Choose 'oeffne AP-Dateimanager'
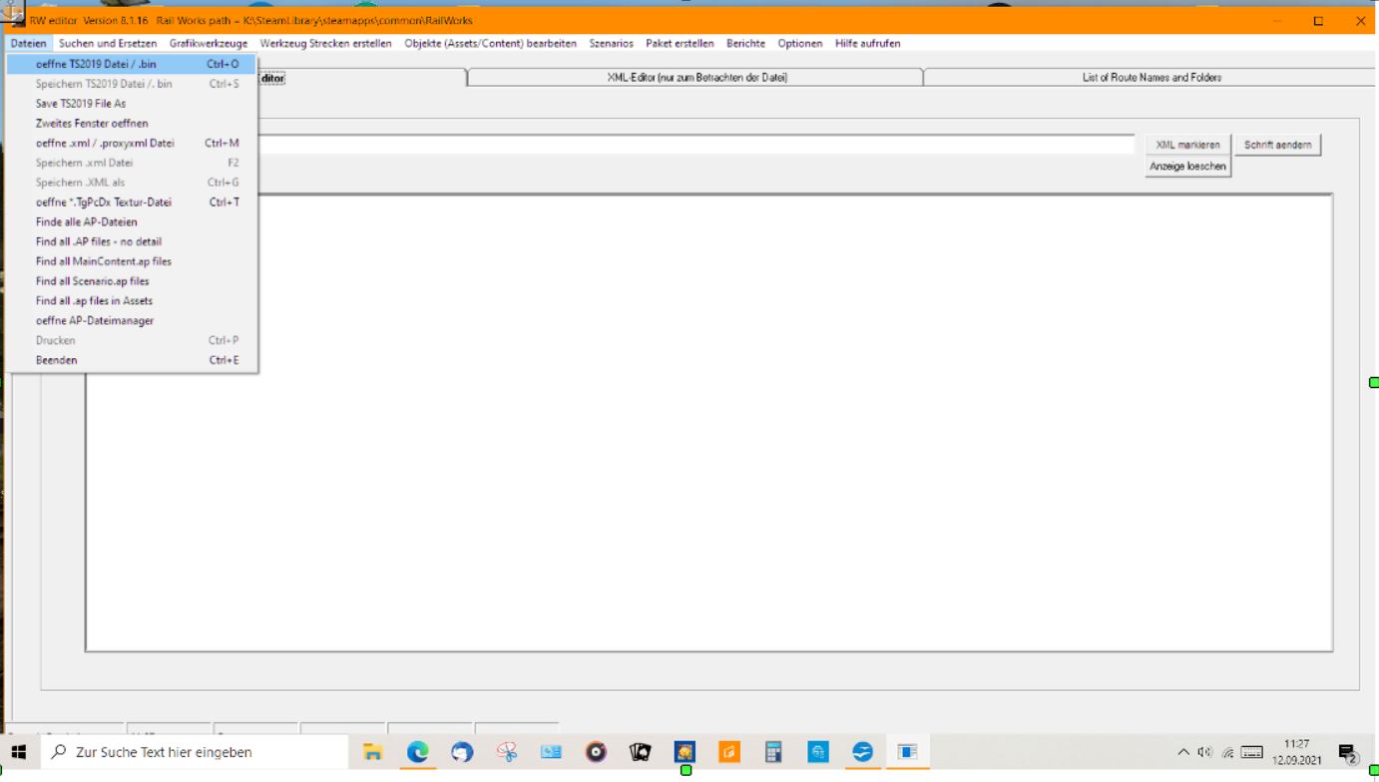 point(133,320)
